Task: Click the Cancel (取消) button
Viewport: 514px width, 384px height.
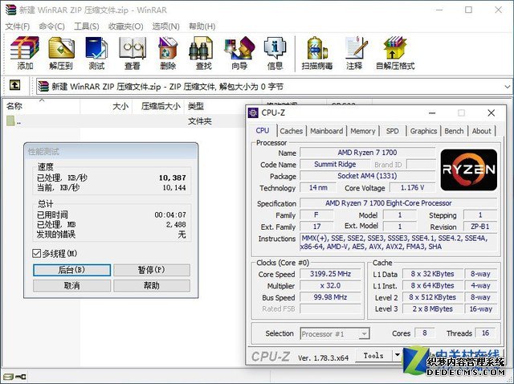Action: pyautogui.click(x=71, y=286)
